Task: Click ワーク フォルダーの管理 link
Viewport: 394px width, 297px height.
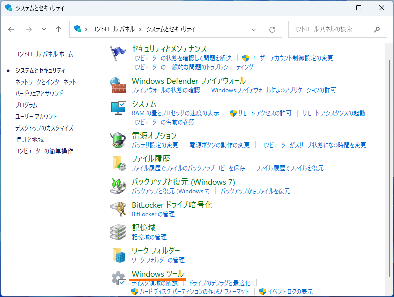Action: (x=158, y=260)
